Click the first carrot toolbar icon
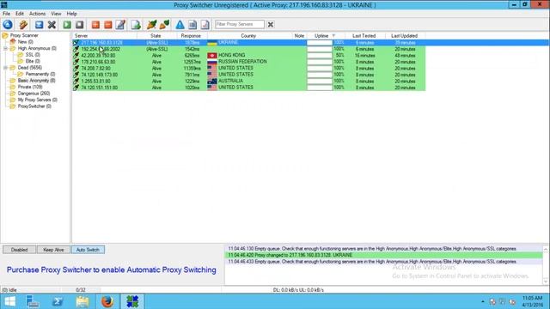Image resolution: width=550 pixels, height=309 pixels. (152, 25)
